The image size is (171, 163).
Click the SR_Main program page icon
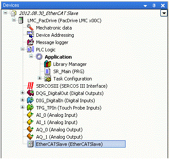coord(48,71)
